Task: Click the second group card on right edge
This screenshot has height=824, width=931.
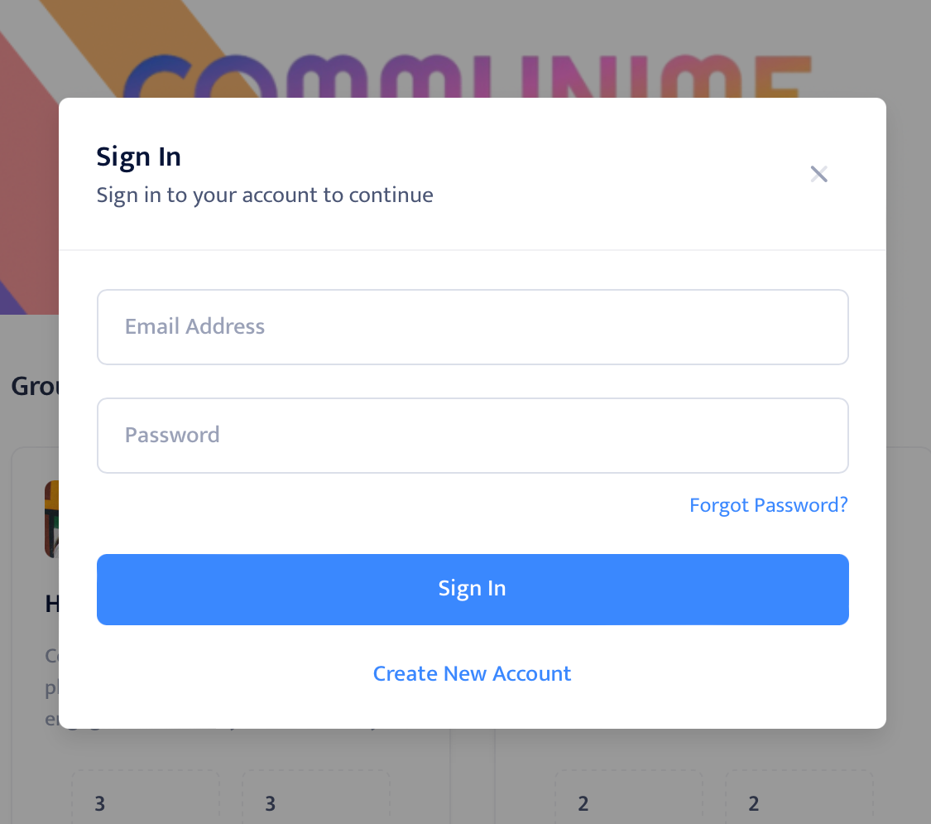Action: [x=909, y=580]
